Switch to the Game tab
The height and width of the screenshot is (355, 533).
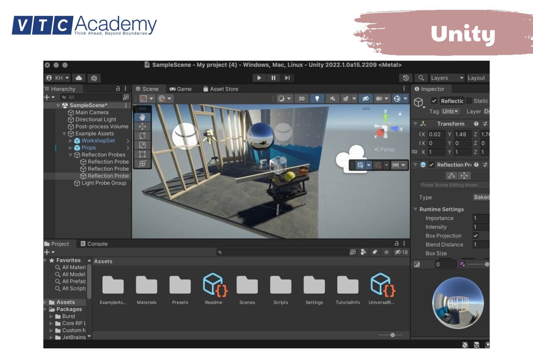point(181,89)
